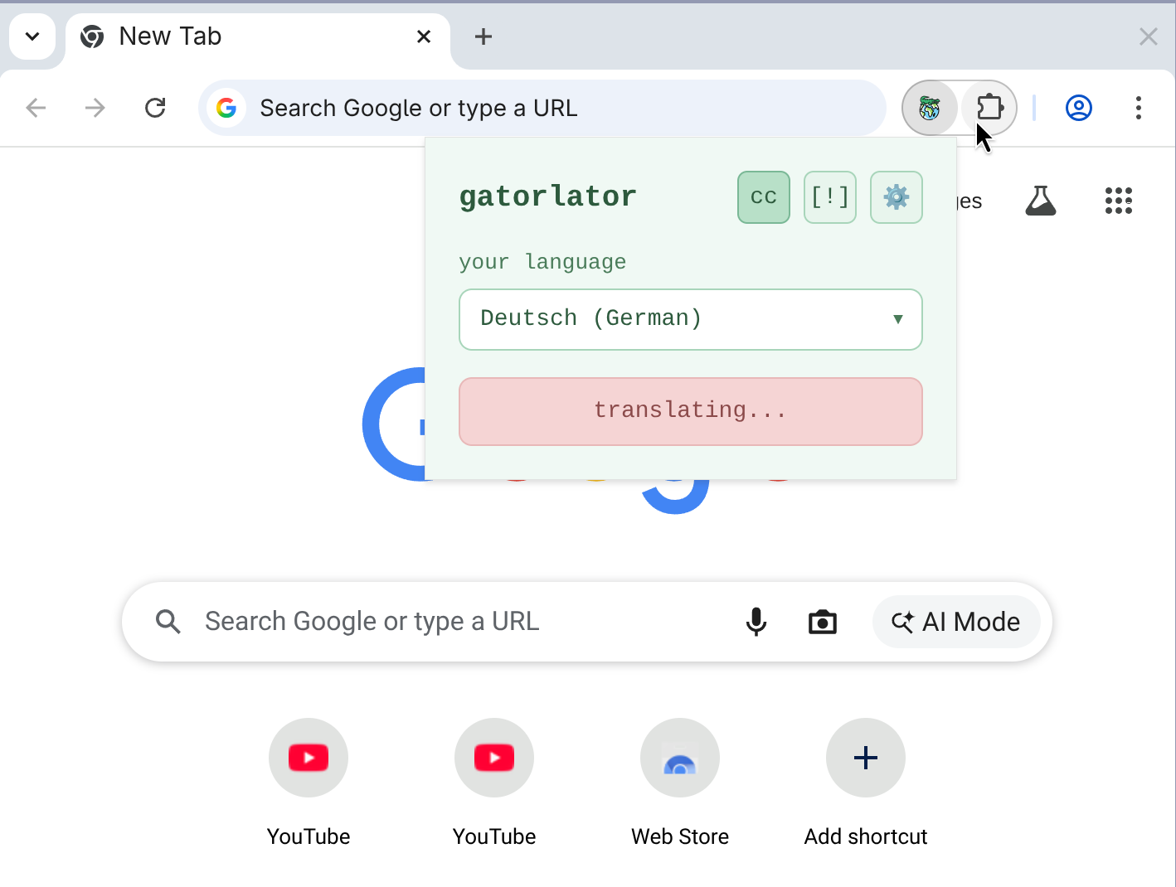
Task: Open a new tab with plus button
Action: click(x=483, y=36)
